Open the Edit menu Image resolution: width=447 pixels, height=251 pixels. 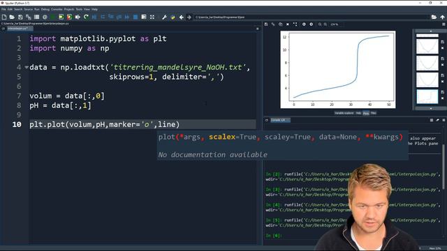(10, 9)
